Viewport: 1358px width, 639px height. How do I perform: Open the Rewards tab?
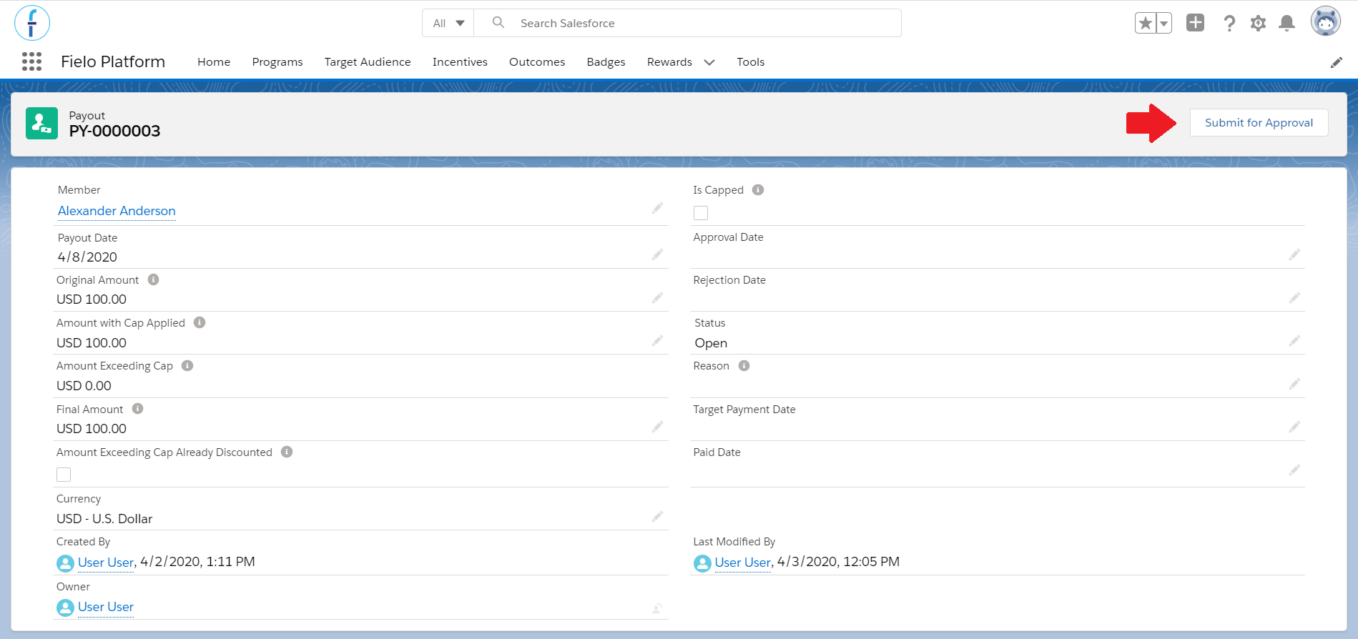point(669,62)
